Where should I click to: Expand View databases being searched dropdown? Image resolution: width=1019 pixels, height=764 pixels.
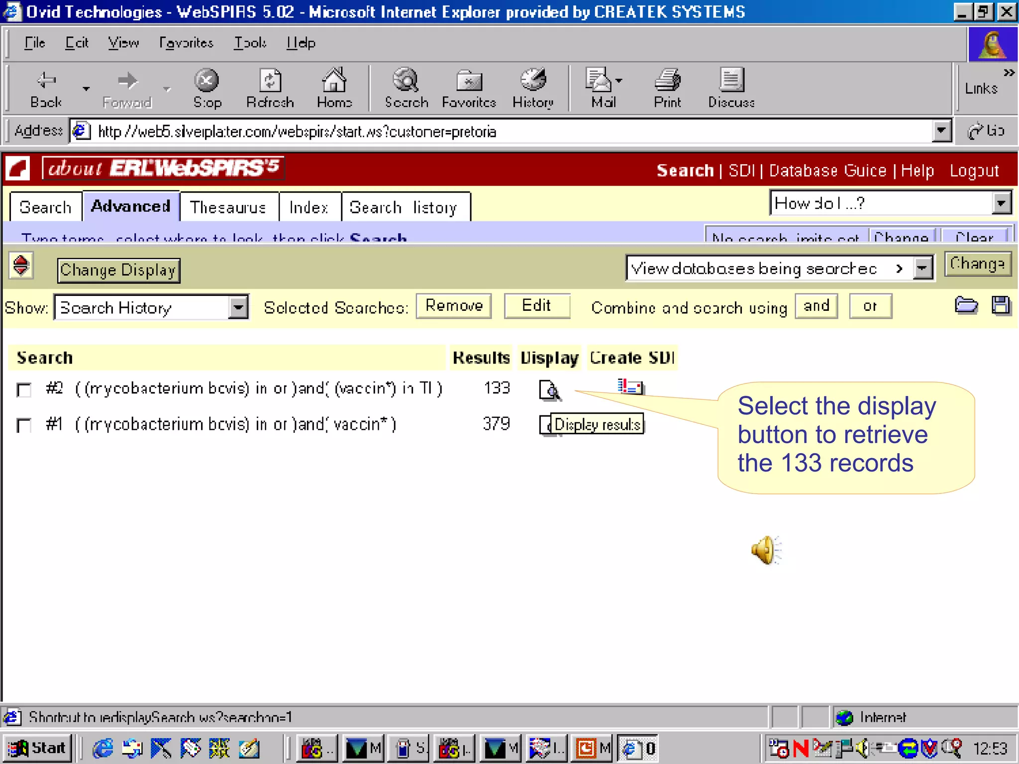(x=923, y=269)
